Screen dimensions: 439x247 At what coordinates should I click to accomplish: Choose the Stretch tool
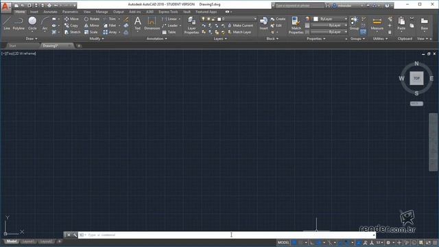tap(72, 32)
